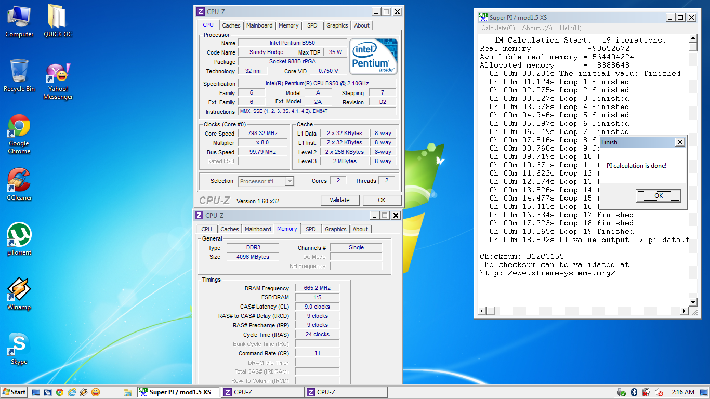Open the folder icon on the taskbar
This screenshot has width=710, height=399.
(x=128, y=392)
